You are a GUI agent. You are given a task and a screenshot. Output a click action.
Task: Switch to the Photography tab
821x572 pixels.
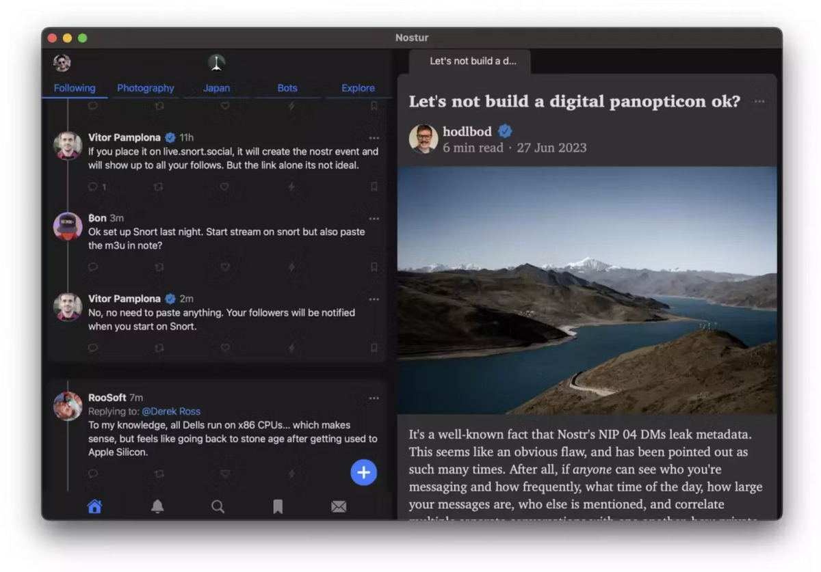[x=146, y=88]
